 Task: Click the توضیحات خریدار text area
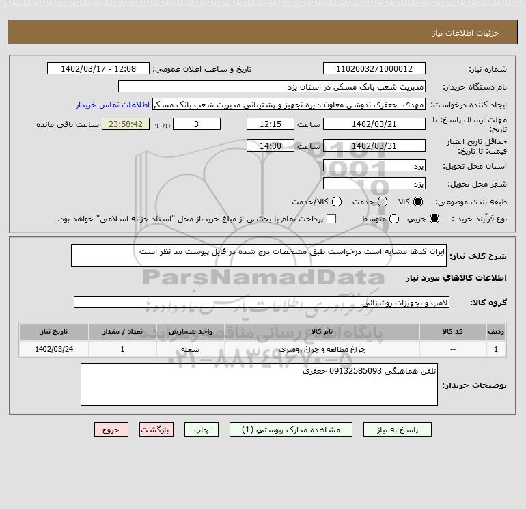(260, 385)
